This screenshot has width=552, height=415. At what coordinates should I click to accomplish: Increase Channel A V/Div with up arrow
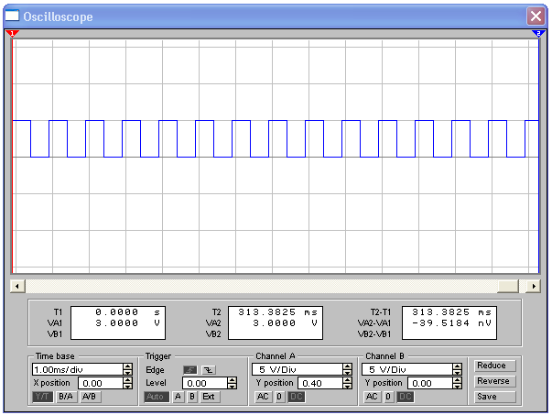[x=348, y=366]
